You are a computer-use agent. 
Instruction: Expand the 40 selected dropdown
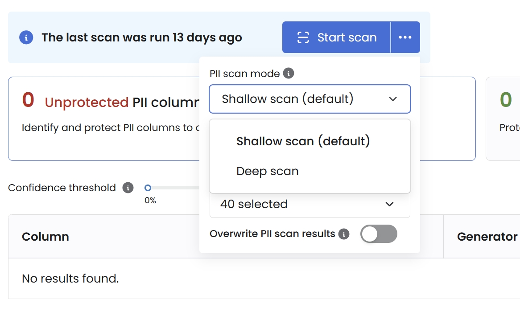(x=310, y=205)
